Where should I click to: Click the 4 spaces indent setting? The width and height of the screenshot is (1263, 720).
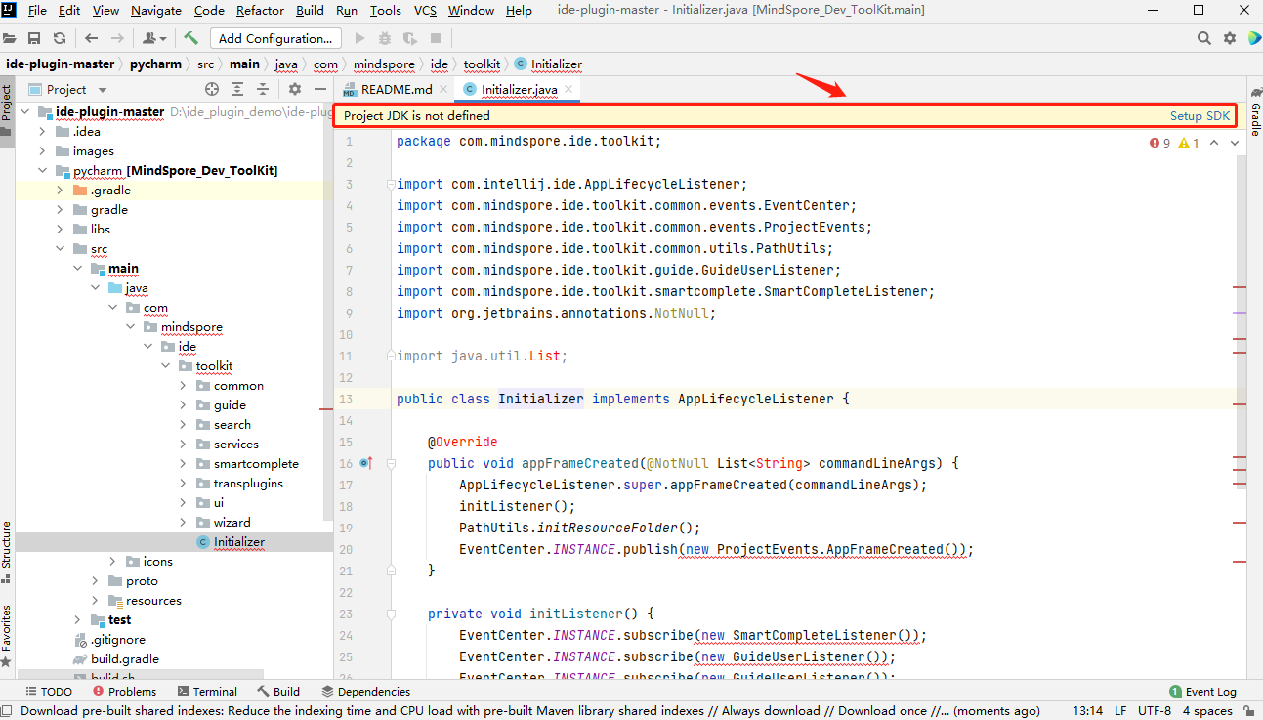(1207, 711)
